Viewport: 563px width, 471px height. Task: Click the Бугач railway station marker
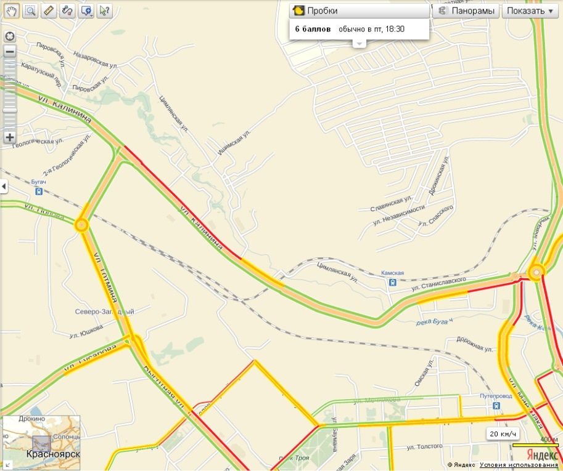tap(39, 191)
